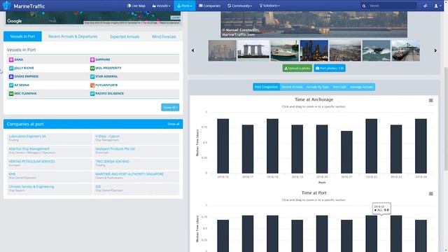The height and width of the screenshot is (252, 448).
Task: Click the vessel type icon for SAPPHIRE
Action: [x=92, y=59]
